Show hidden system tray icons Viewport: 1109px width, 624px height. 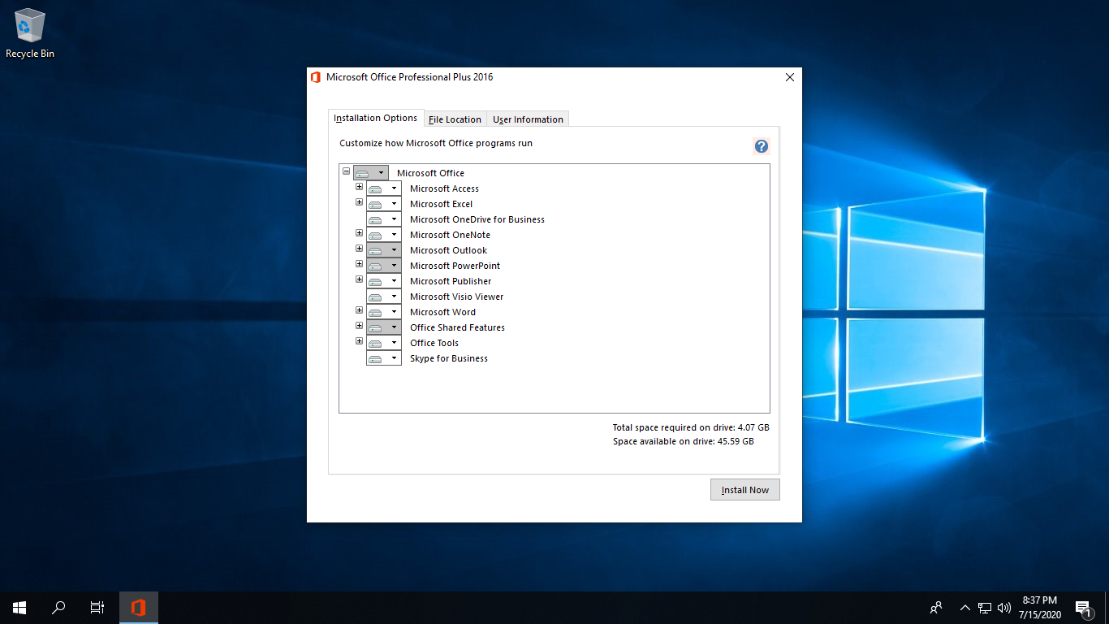click(x=965, y=608)
